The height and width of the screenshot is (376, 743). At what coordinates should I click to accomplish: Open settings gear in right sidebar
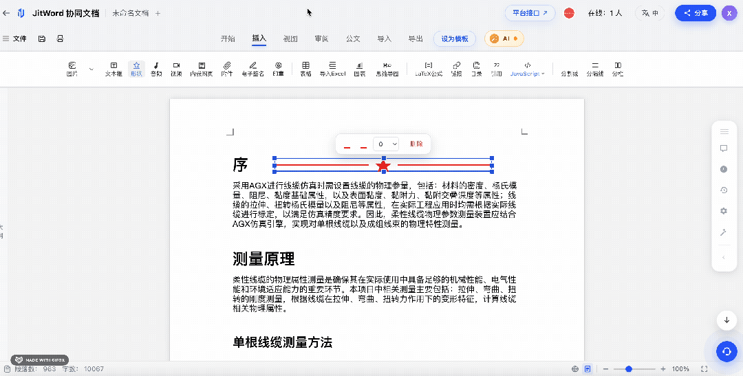click(724, 211)
